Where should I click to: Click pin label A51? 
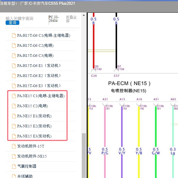(156, 99)
